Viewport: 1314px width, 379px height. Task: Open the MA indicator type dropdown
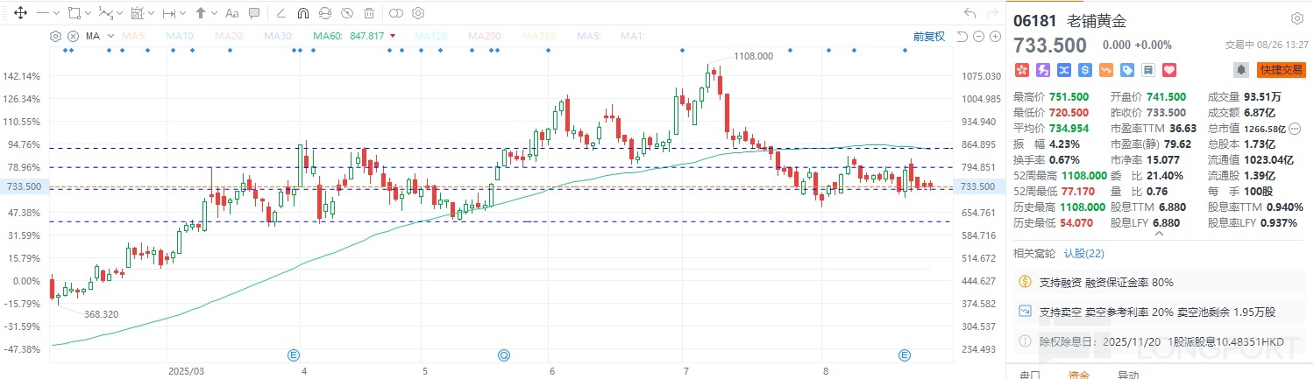(110, 36)
